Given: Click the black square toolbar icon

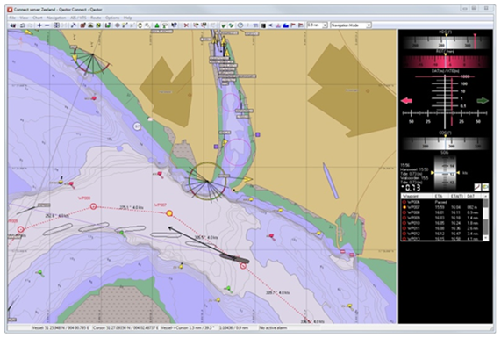Looking at the screenshot, I should pos(263,25).
